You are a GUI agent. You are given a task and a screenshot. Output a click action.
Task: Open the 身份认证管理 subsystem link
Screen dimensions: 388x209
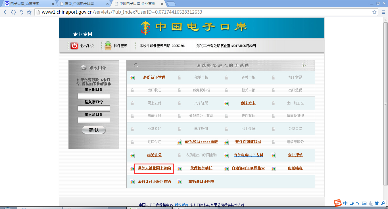tap(154, 77)
